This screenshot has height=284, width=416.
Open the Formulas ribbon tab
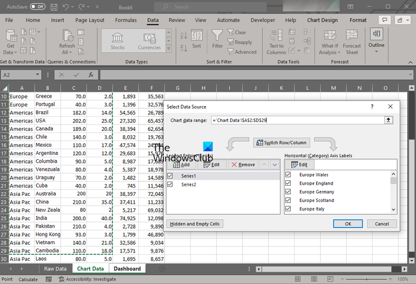point(125,20)
